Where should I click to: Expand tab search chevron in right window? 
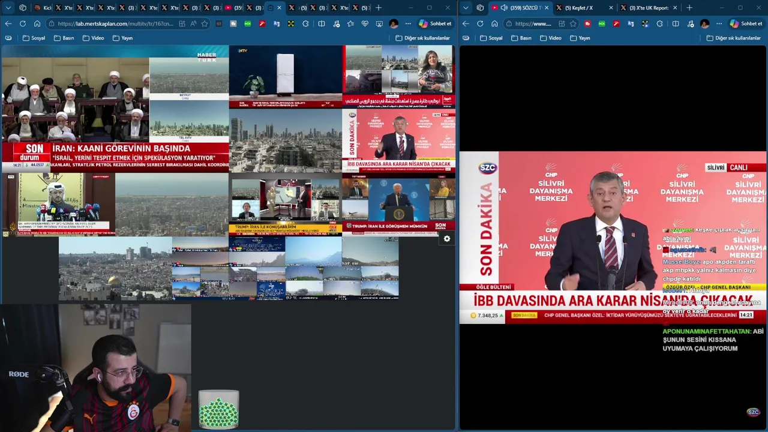[466, 8]
